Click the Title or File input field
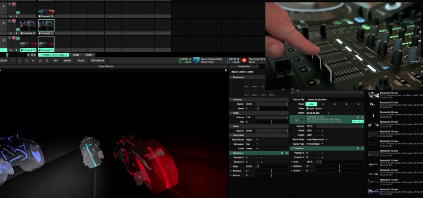 pos(334,99)
